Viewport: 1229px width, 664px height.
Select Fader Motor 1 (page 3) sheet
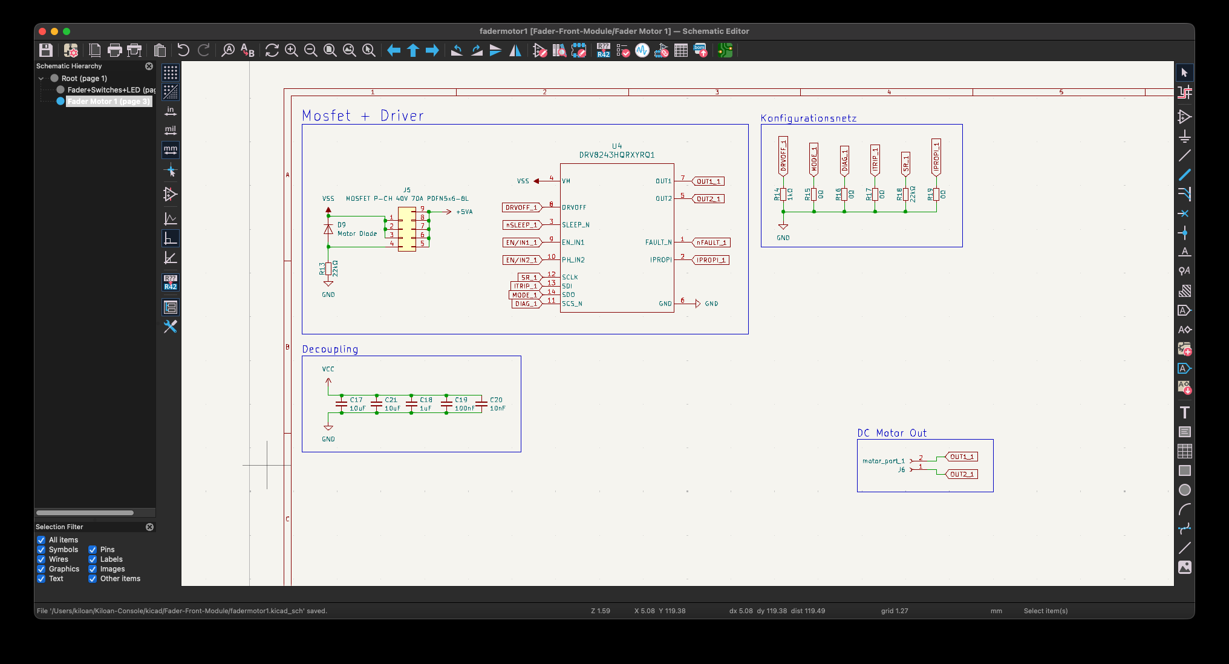pos(108,102)
